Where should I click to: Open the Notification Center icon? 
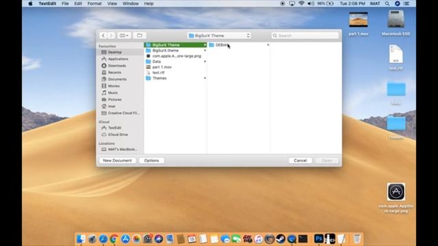coord(407,3)
